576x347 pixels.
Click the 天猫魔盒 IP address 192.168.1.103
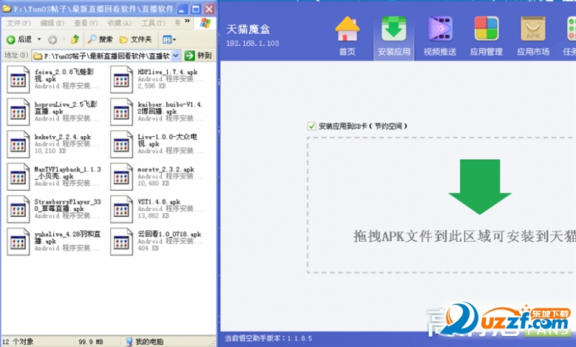[252, 44]
